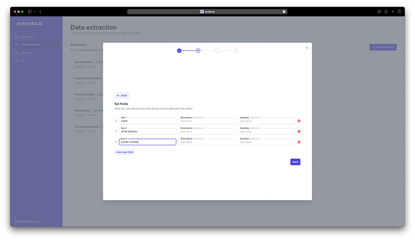Proceed with the Next button

(x=295, y=162)
